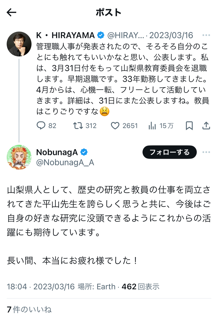The image size is (218, 319).
Task: Open K・HIRAYAMA's profile photo
Action: tap(19, 44)
